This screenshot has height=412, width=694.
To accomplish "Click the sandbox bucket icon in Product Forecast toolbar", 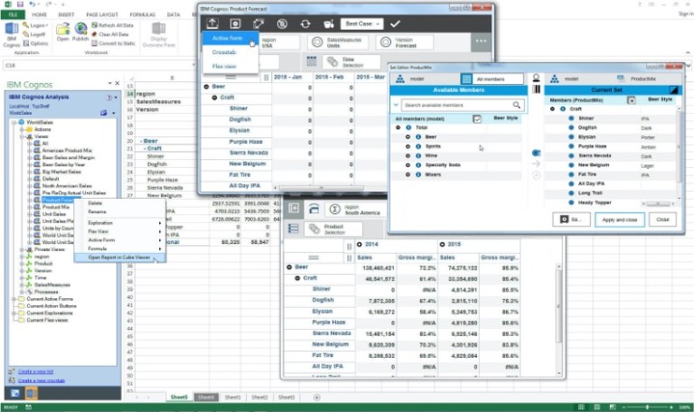I will [x=328, y=23].
